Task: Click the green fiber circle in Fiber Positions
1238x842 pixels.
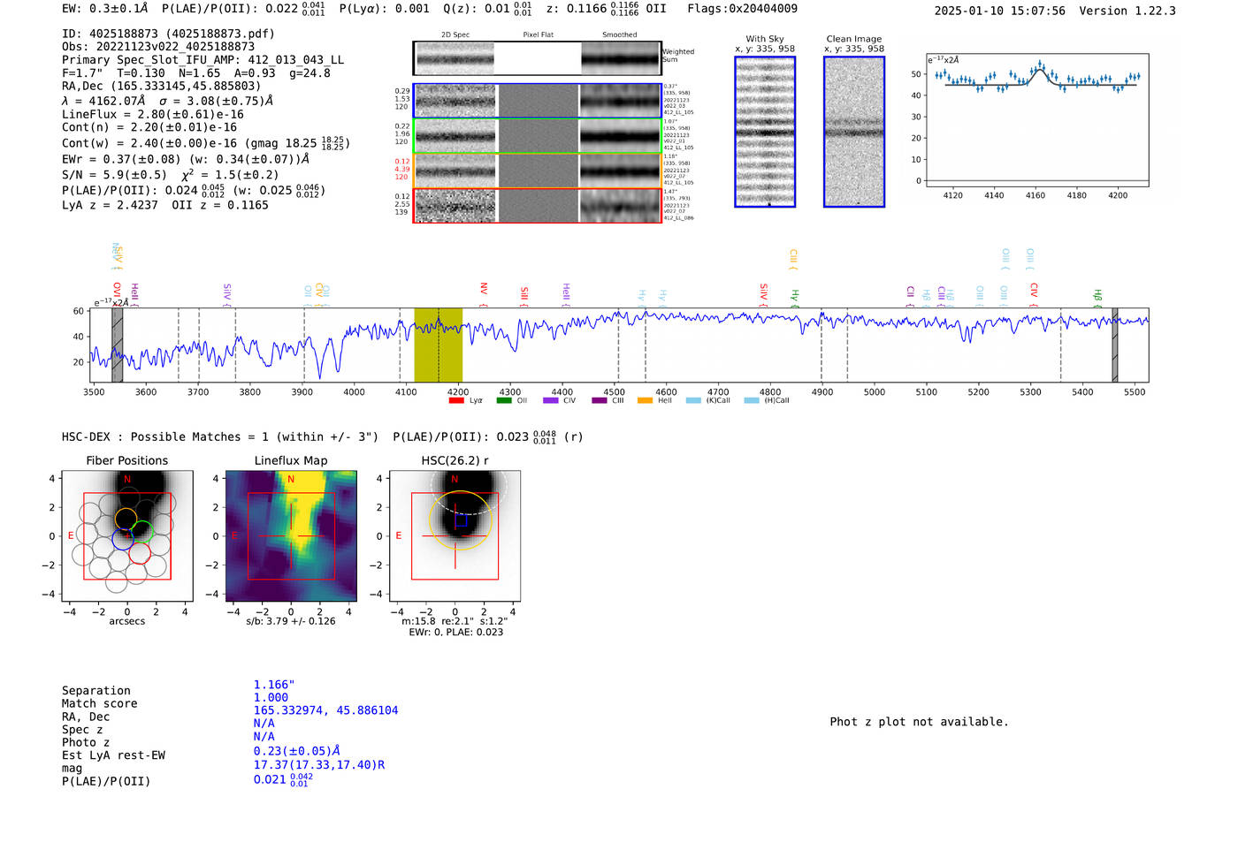Action: [x=141, y=533]
